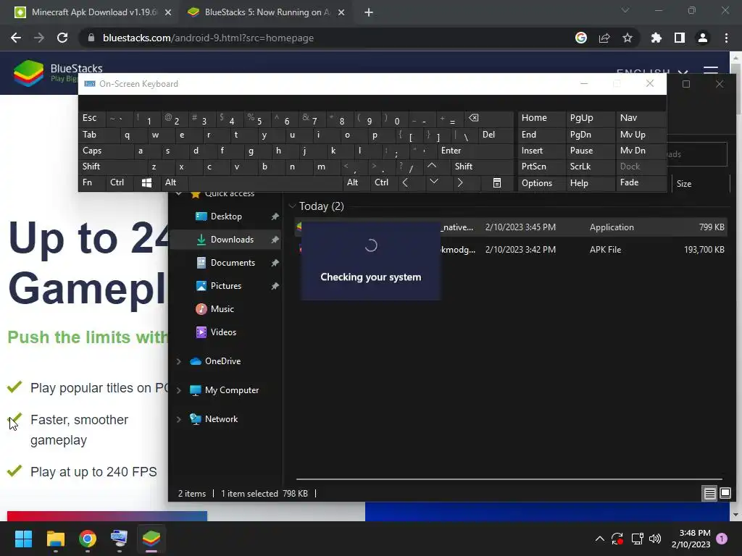The height and width of the screenshot is (556, 742).
Task: Select Pictures in the navigation pane
Action: point(225,286)
